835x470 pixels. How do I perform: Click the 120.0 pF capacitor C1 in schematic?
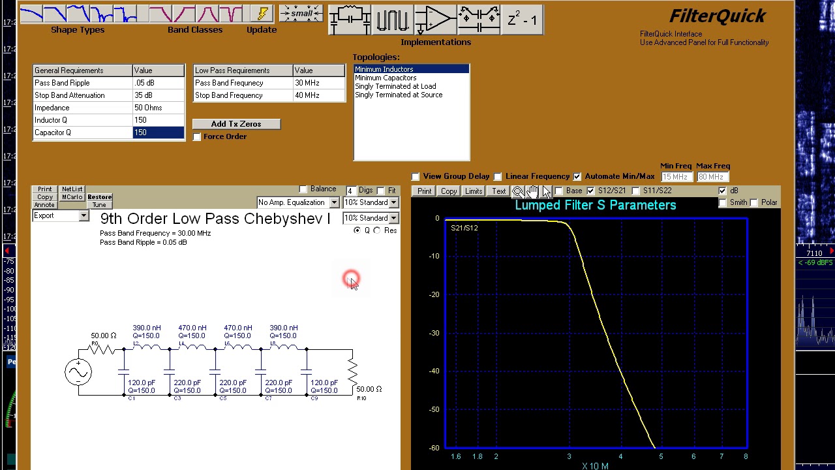click(124, 371)
